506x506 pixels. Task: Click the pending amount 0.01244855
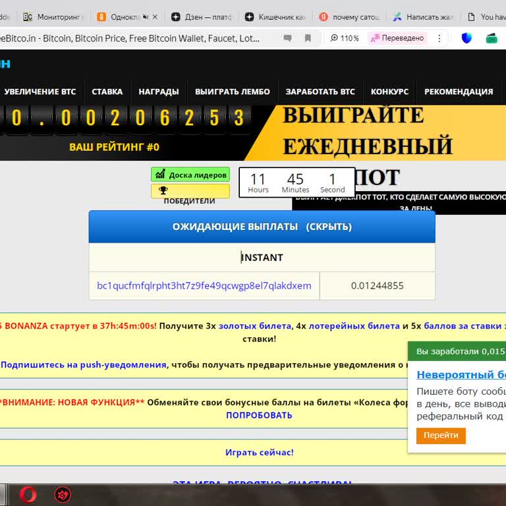[x=378, y=285]
